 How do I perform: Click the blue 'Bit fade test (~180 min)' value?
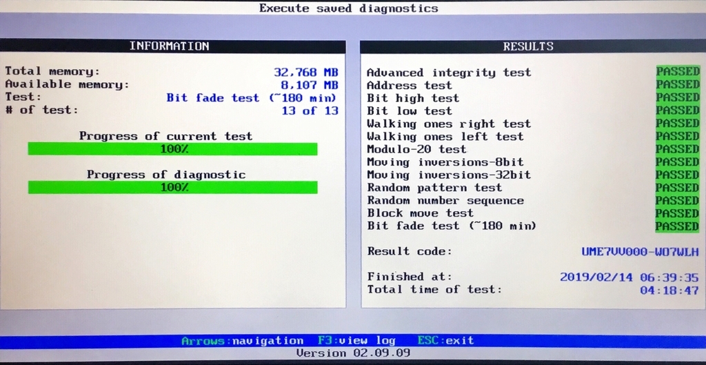pos(252,98)
